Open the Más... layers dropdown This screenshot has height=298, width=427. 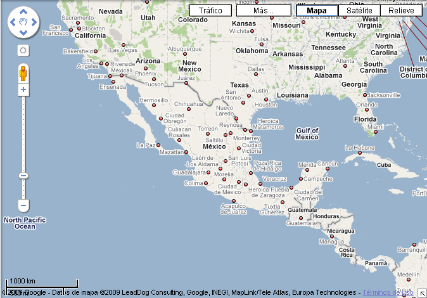pyautogui.click(x=263, y=11)
